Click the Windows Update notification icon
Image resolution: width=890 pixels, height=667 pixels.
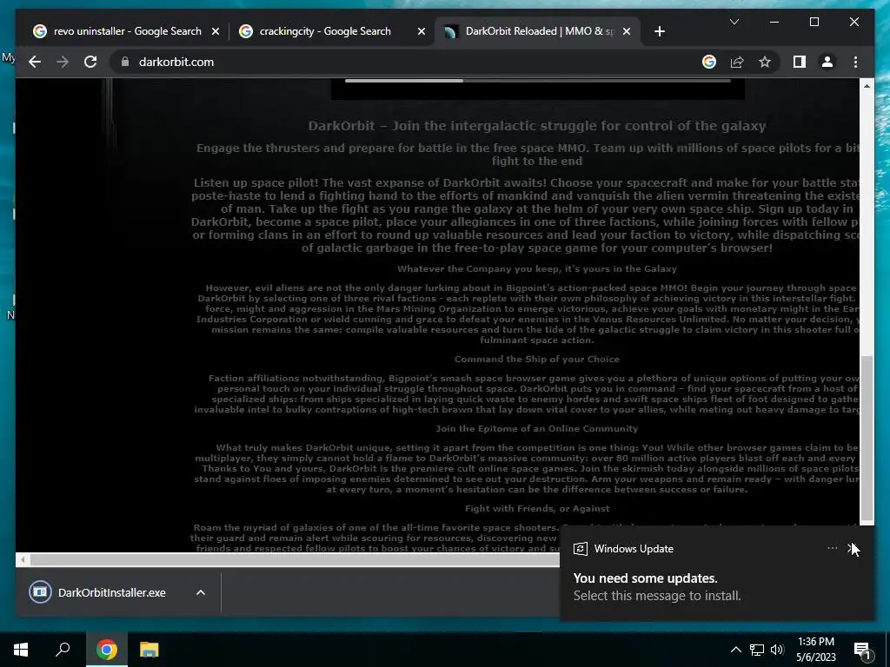click(x=580, y=549)
